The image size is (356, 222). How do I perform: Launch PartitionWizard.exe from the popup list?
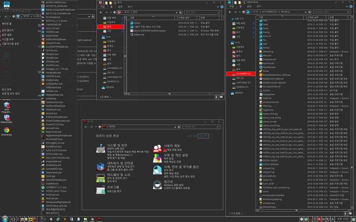pyautogui.click(x=56, y=106)
